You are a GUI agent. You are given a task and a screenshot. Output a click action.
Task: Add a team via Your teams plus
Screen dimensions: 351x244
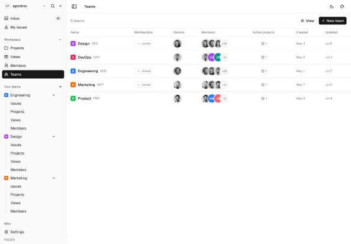tap(60, 86)
